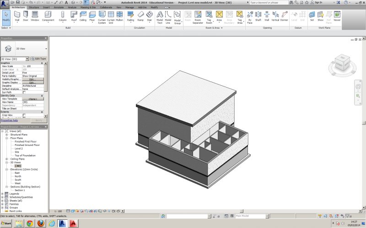
Task: Expand the Legends tree node
Action: click(x=2, y=193)
